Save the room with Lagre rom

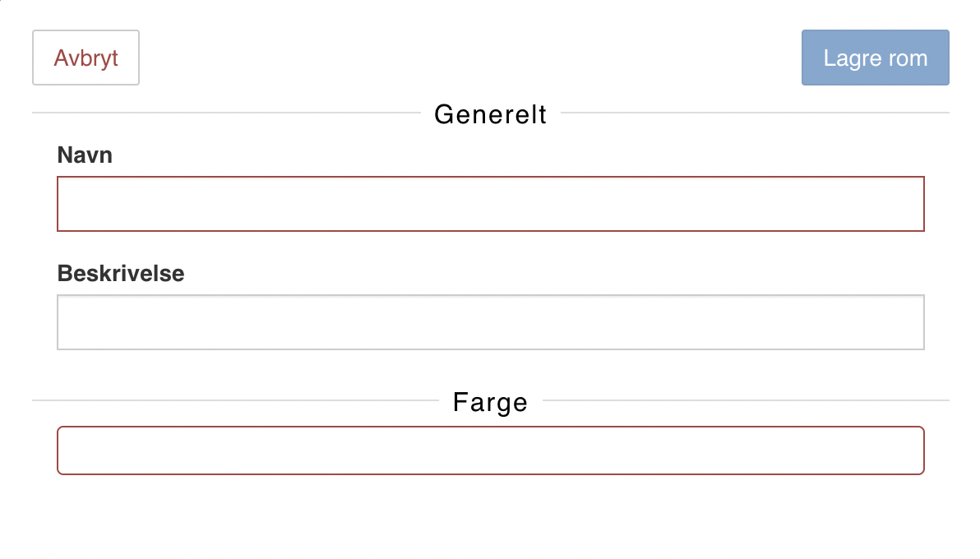pos(875,58)
